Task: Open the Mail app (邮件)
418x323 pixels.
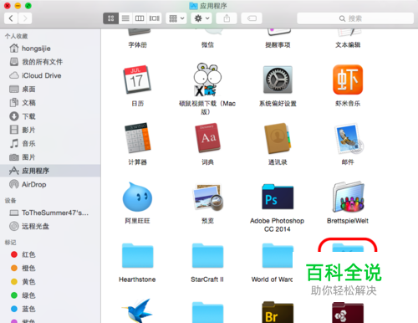Action: (x=349, y=139)
